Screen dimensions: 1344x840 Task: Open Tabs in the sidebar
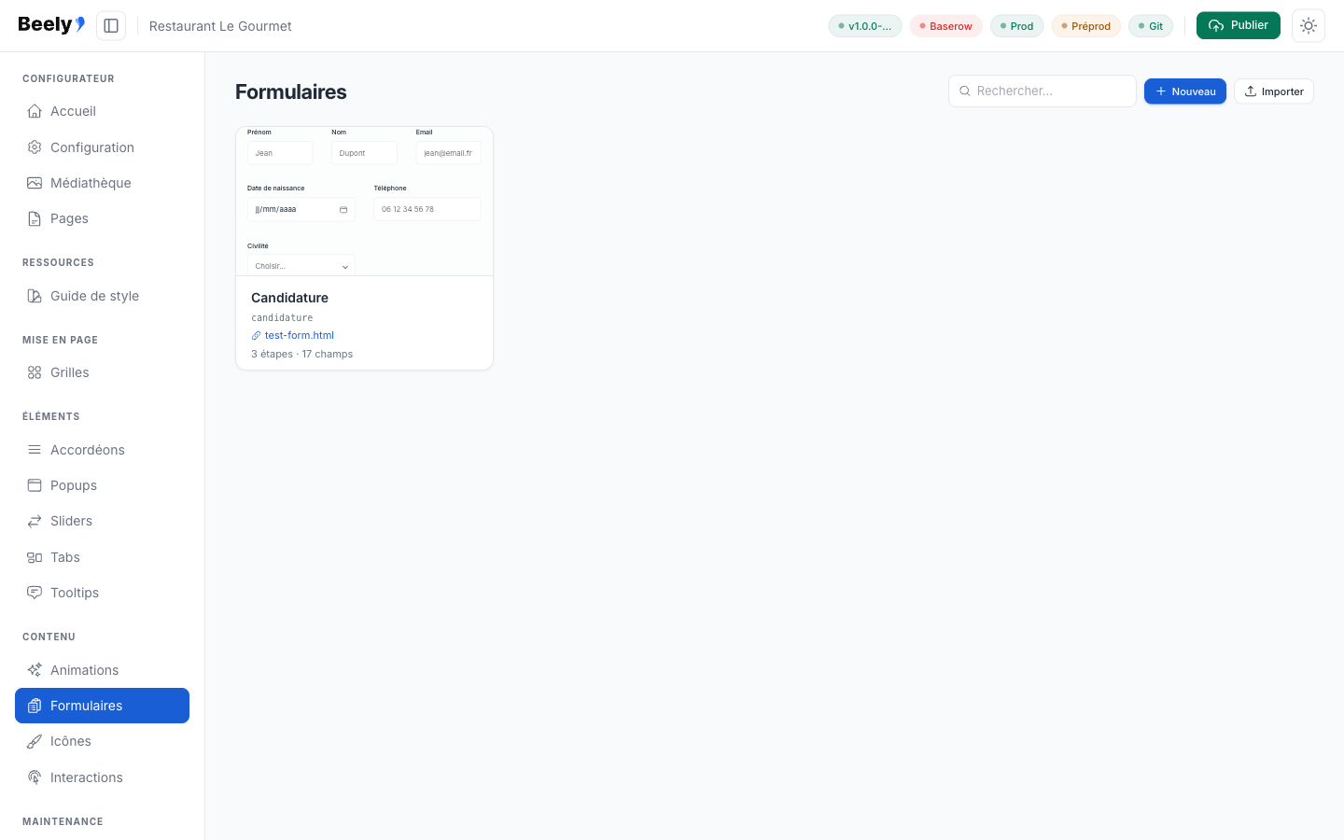coord(102,557)
